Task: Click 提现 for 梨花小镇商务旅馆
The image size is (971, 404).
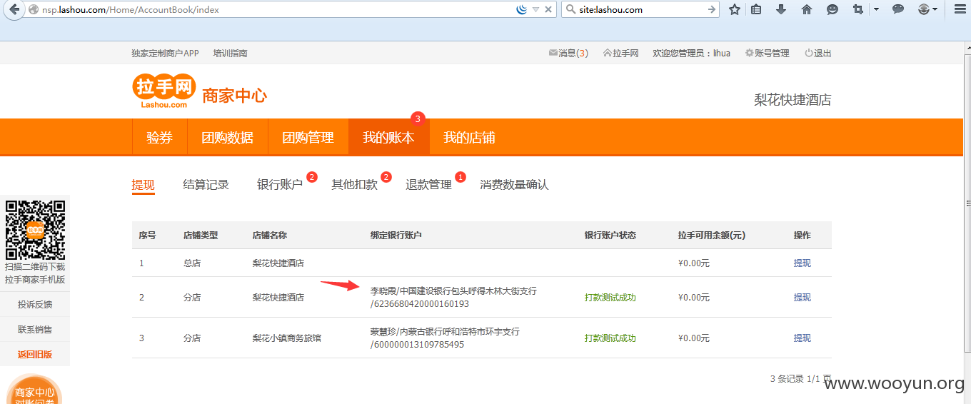Action: tap(803, 338)
